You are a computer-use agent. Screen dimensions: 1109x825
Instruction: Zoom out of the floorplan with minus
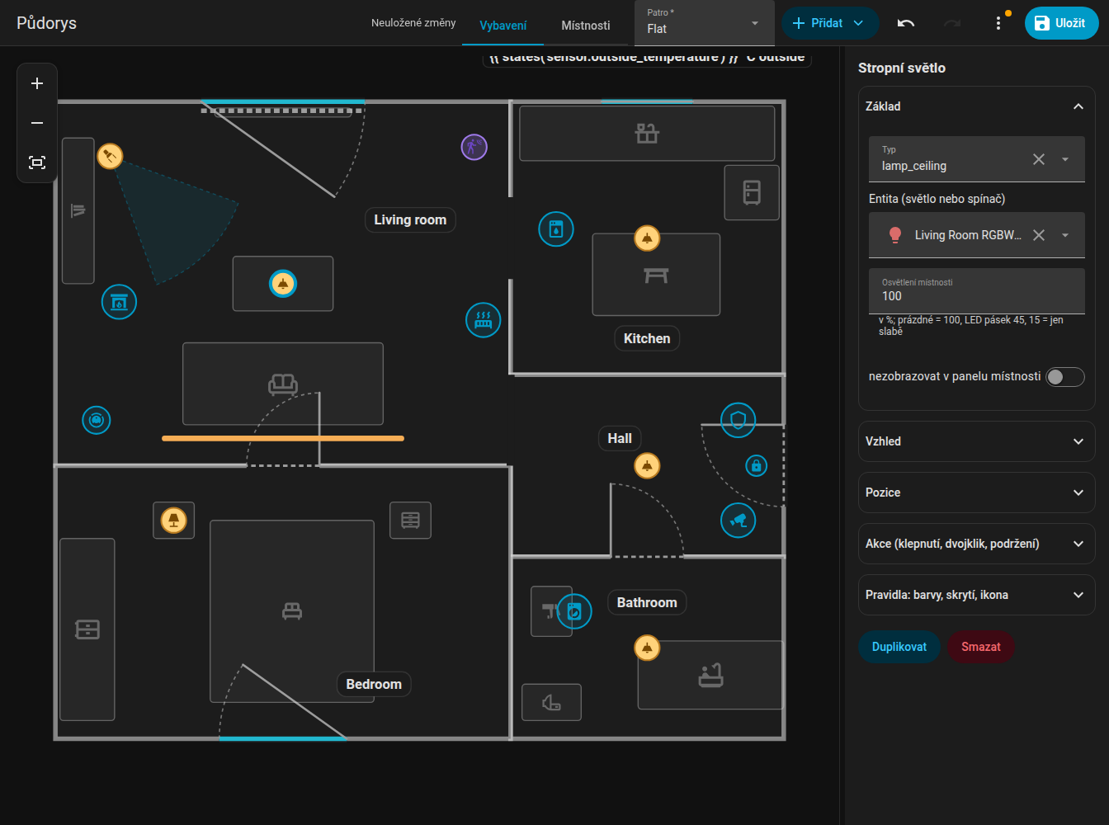(x=37, y=123)
